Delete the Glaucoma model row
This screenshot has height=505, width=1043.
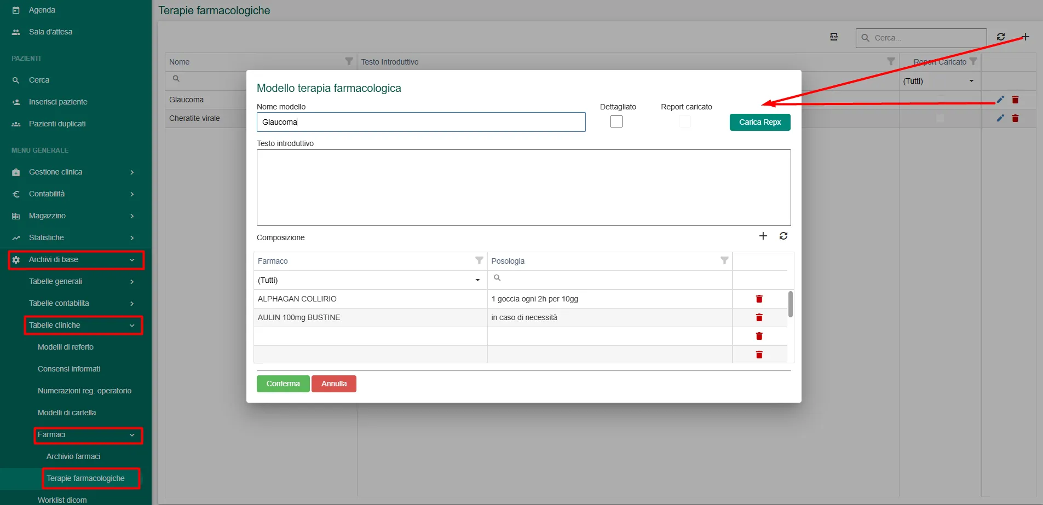(x=1016, y=100)
